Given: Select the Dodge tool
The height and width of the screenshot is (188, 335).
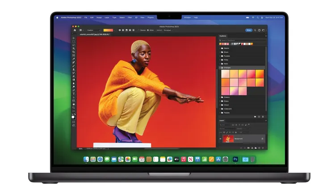Looking at the screenshot, I should (x=74, y=87).
